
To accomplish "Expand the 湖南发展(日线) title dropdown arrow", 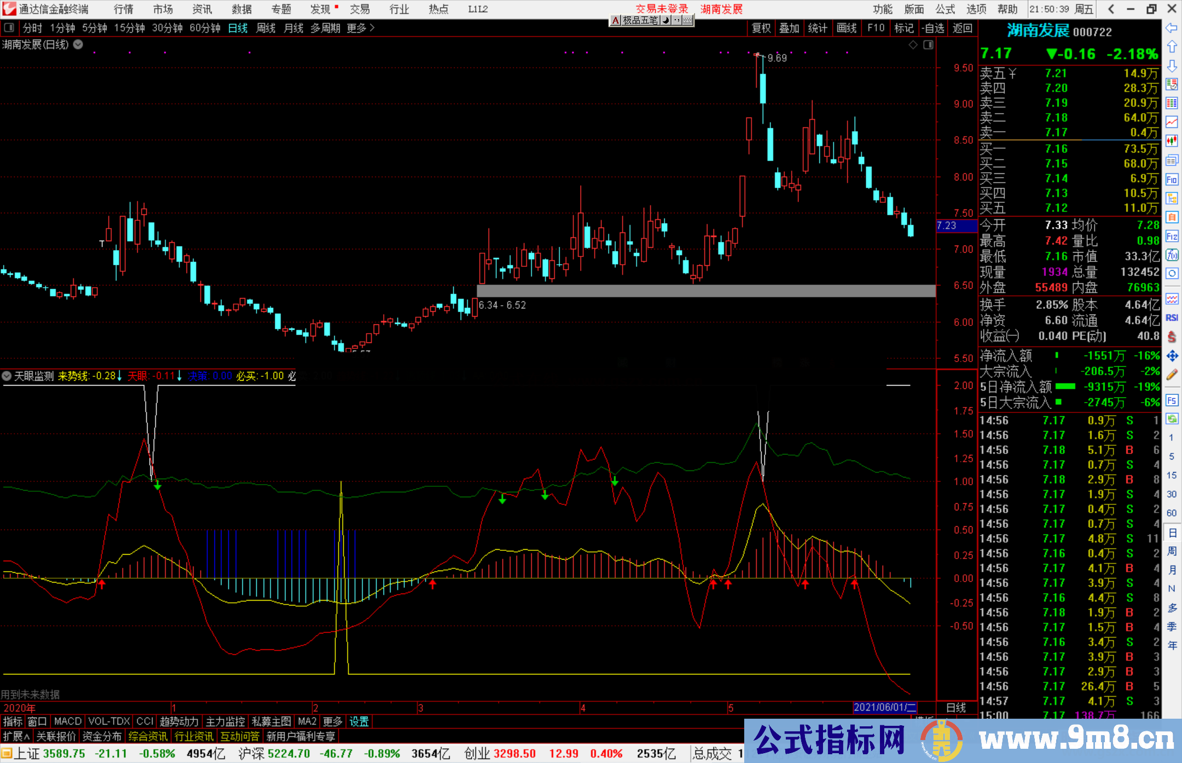I will 78,45.
